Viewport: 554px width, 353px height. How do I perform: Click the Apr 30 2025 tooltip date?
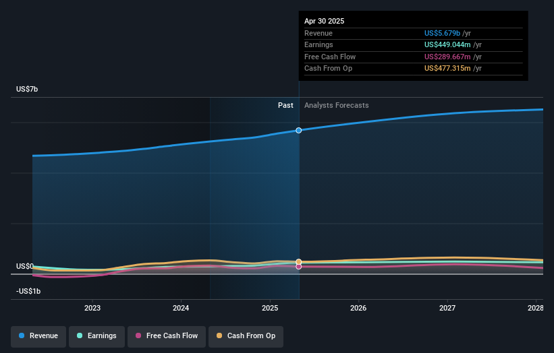tap(325, 21)
